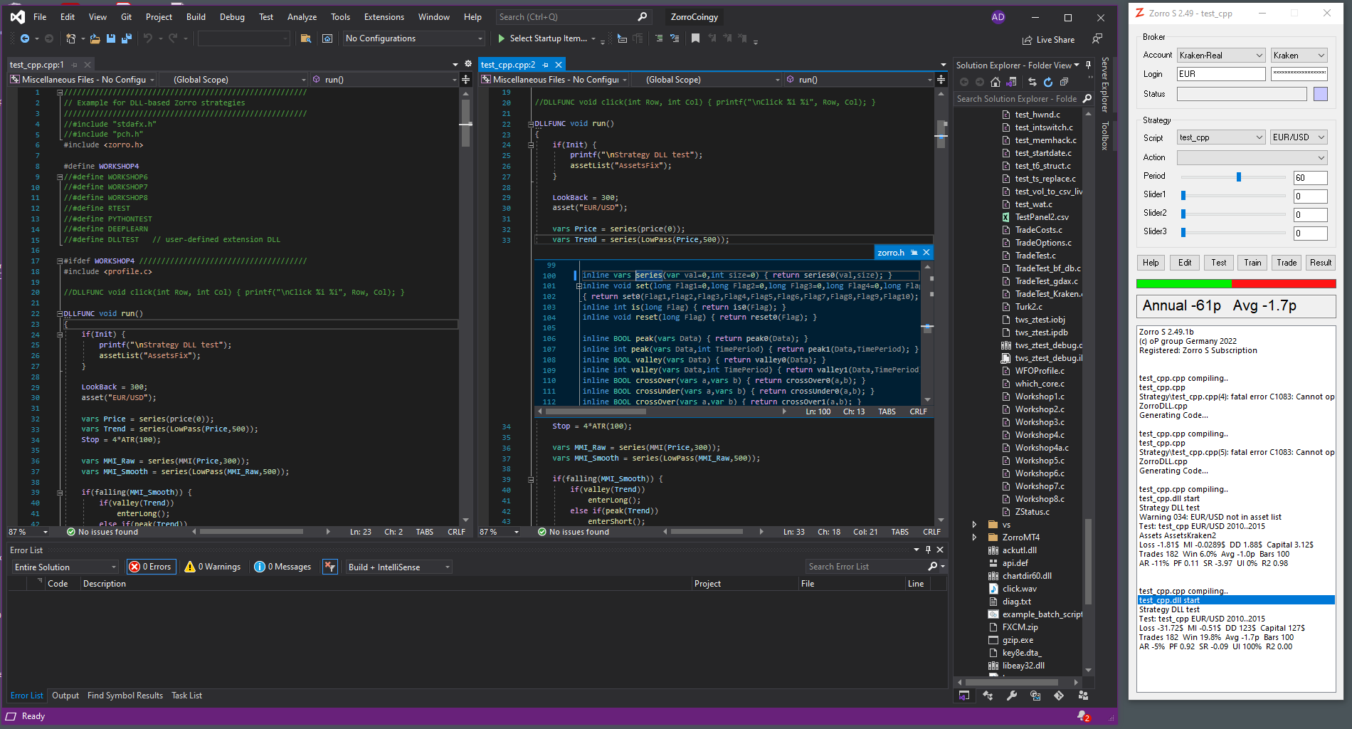The width and height of the screenshot is (1352, 729).
Task: Expand the vs folder in Solution Explorer
Action: click(x=974, y=525)
